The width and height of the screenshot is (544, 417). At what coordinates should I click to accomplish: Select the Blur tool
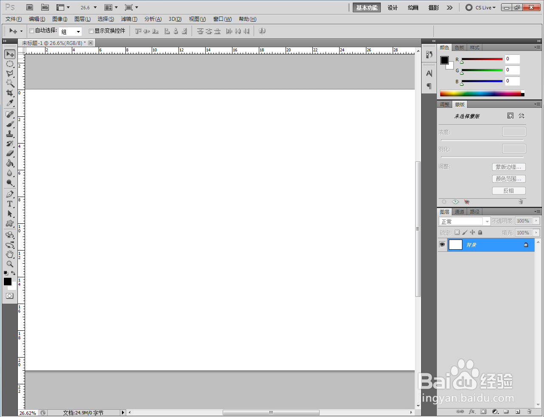(x=10, y=173)
